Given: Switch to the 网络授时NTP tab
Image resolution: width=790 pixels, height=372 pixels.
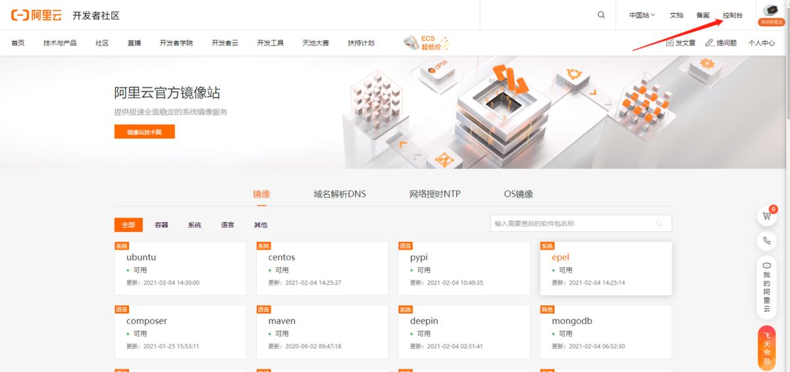Looking at the screenshot, I should point(434,194).
